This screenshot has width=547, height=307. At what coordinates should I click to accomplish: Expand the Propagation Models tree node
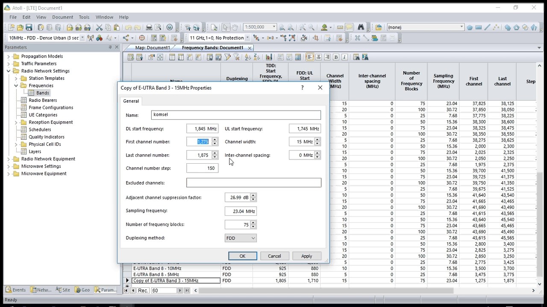coord(9,56)
